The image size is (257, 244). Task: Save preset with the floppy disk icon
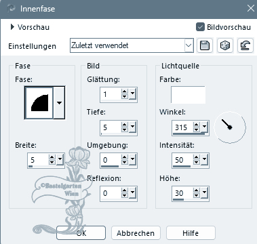[205, 45]
